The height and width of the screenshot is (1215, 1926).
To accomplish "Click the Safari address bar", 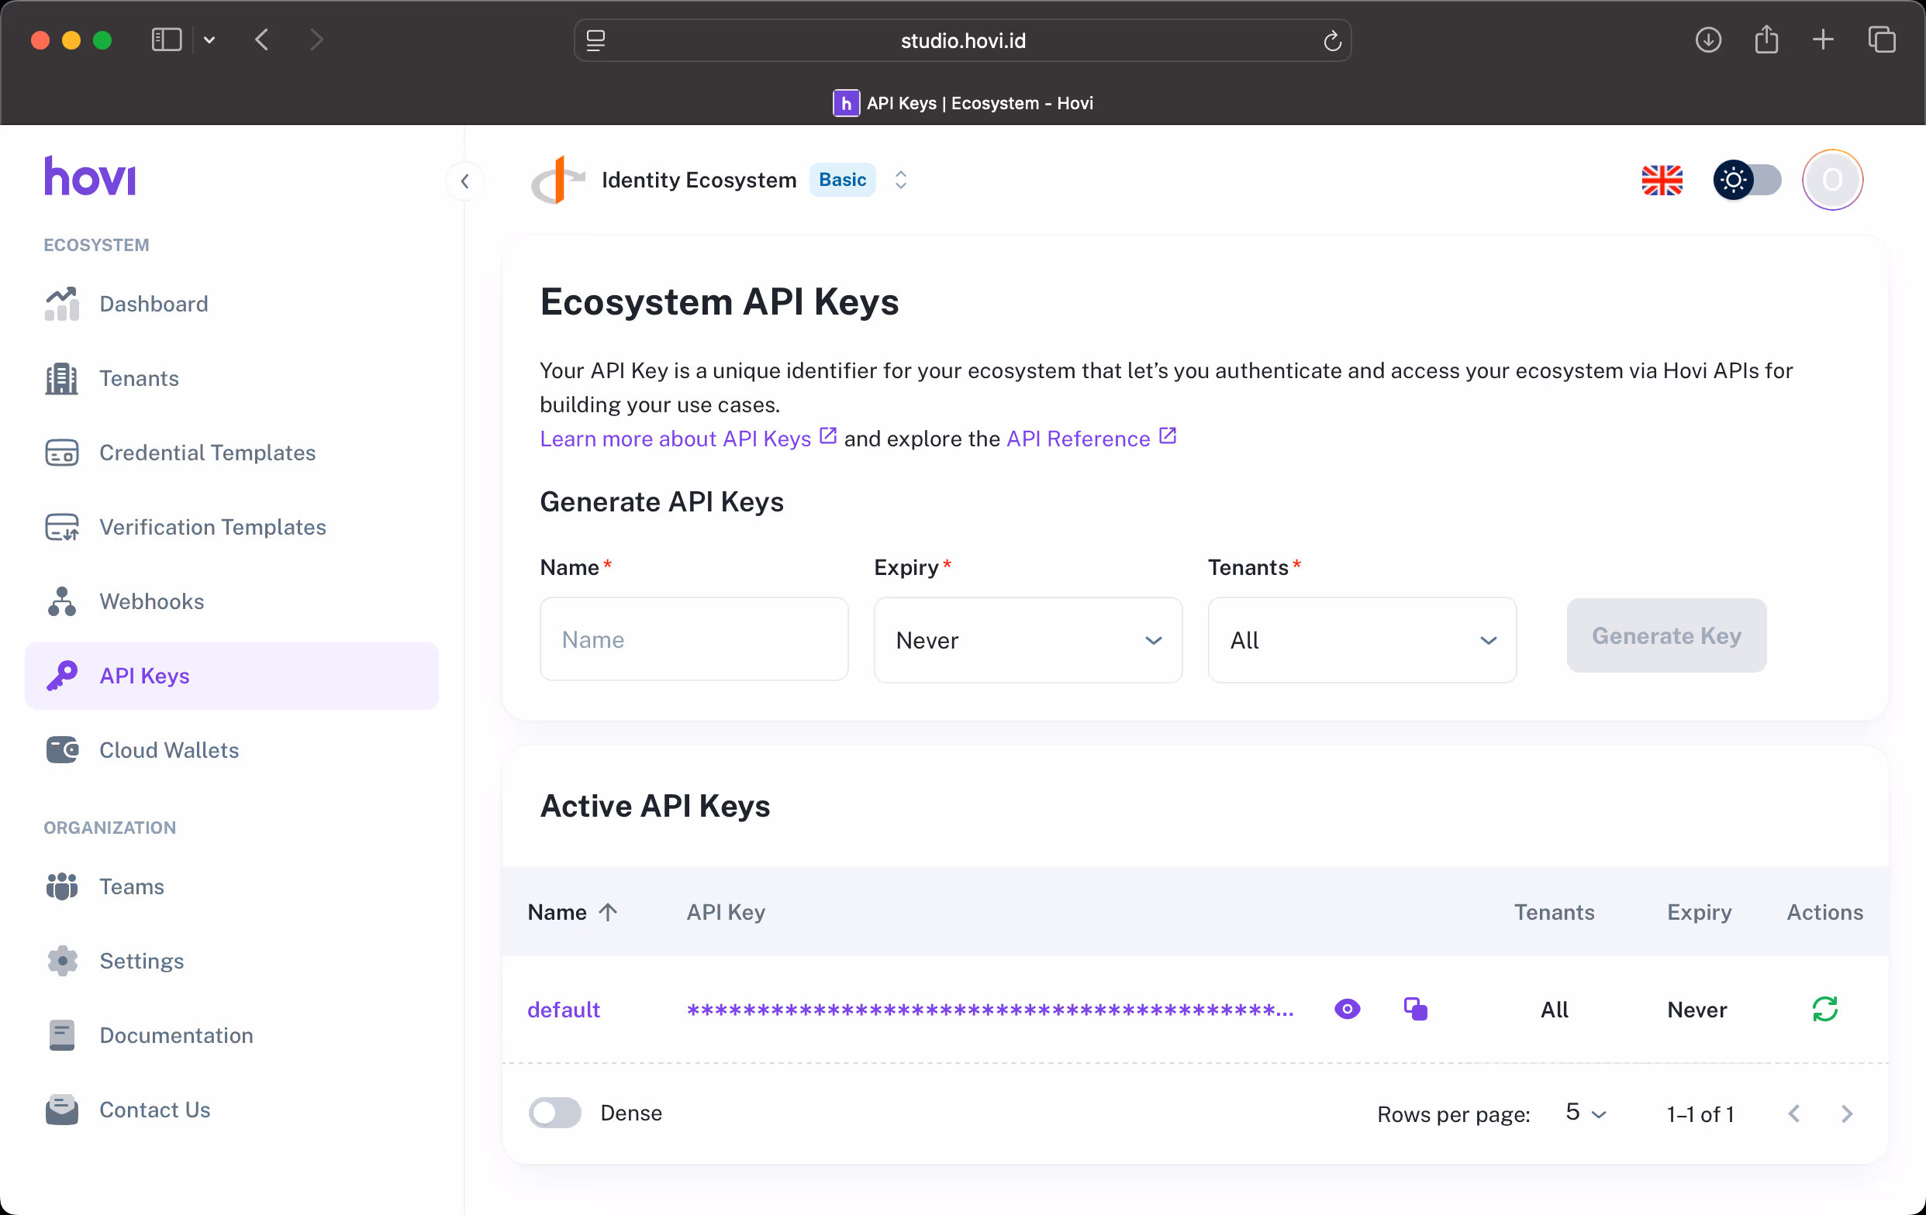I will pos(962,40).
